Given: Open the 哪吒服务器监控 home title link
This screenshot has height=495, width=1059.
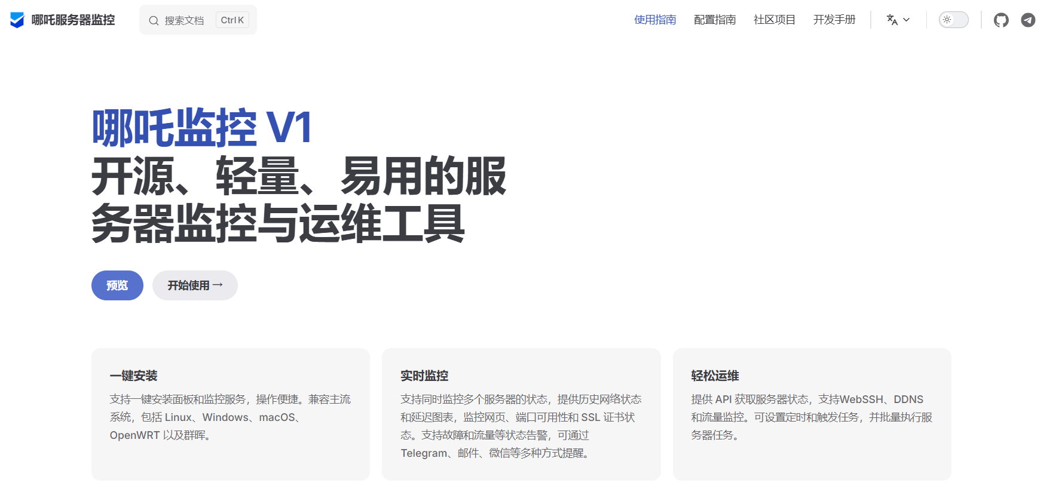Looking at the screenshot, I should pyautogui.click(x=73, y=20).
